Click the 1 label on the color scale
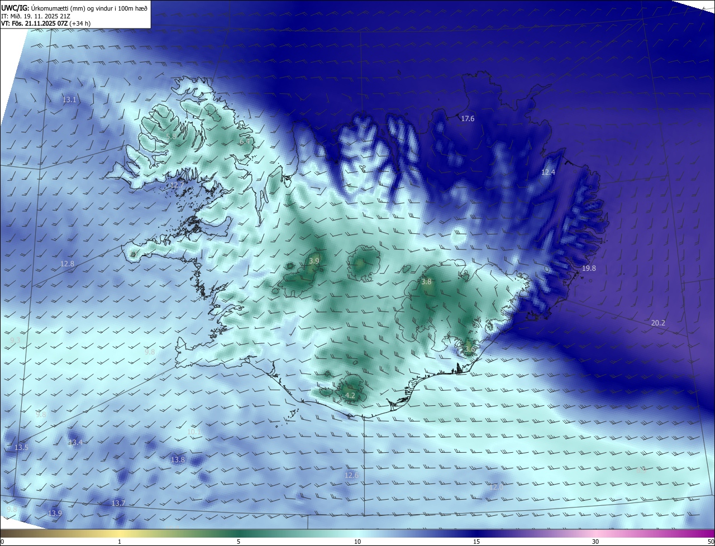Viewport: 715px width, 546px height. click(x=120, y=542)
